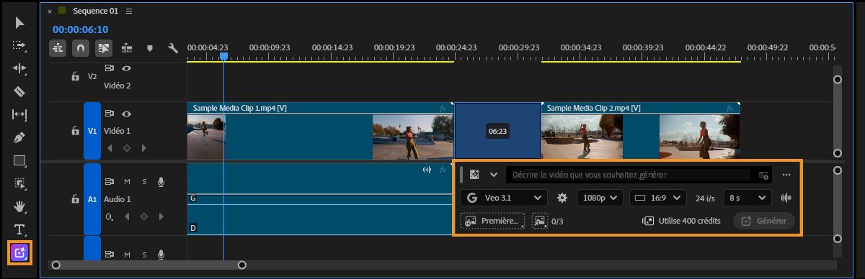
Task: Open the Veo 3.1 model dropdown
Action: (x=504, y=198)
